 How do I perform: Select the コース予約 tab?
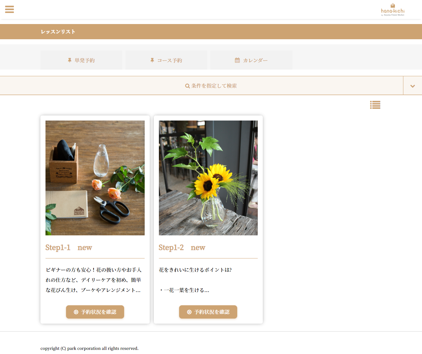tap(166, 60)
